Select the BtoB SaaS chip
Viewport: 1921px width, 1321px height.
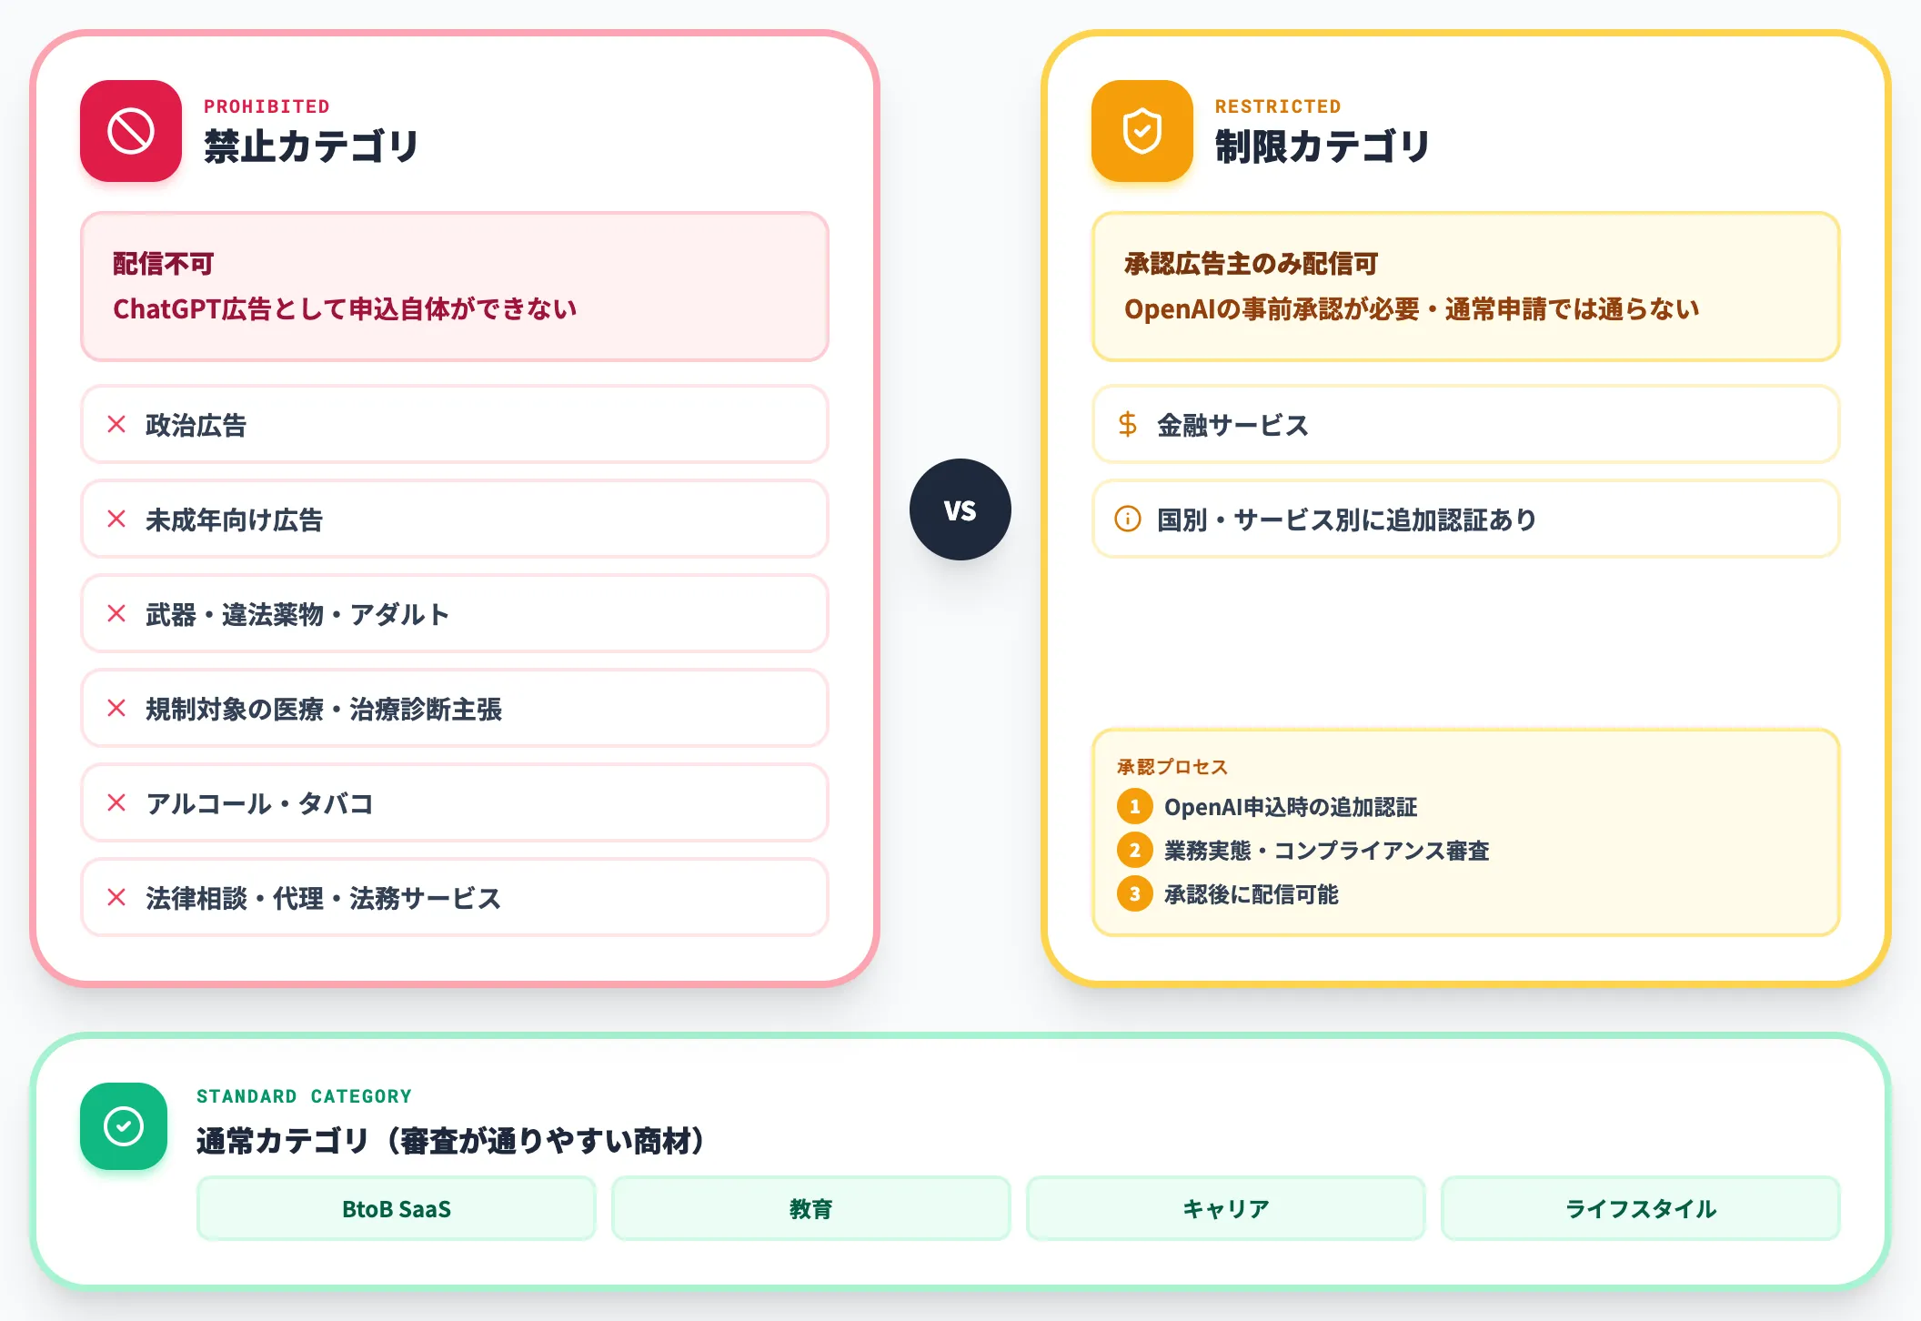click(397, 1208)
